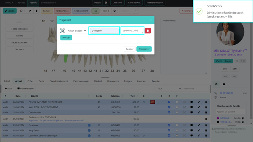
Task: Toggle F checkbox for AVULSION 1 DENT row
Action: [x=177, y=107]
